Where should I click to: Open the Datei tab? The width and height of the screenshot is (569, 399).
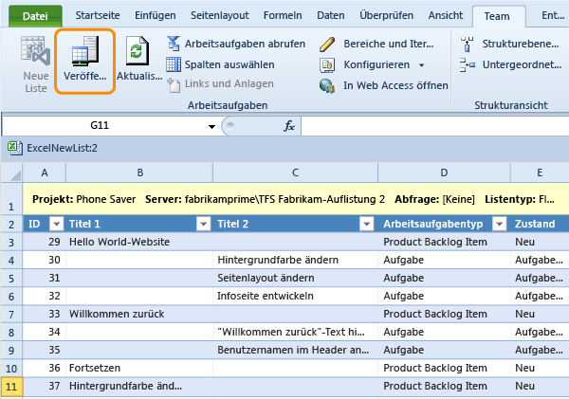(x=35, y=16)
